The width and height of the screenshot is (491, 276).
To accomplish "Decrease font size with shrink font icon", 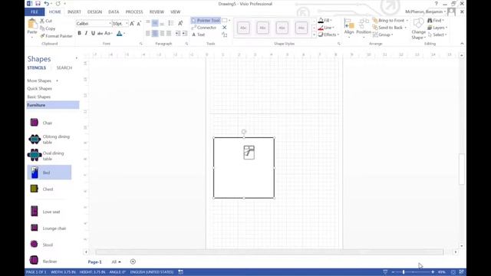I will pos(139,24).
